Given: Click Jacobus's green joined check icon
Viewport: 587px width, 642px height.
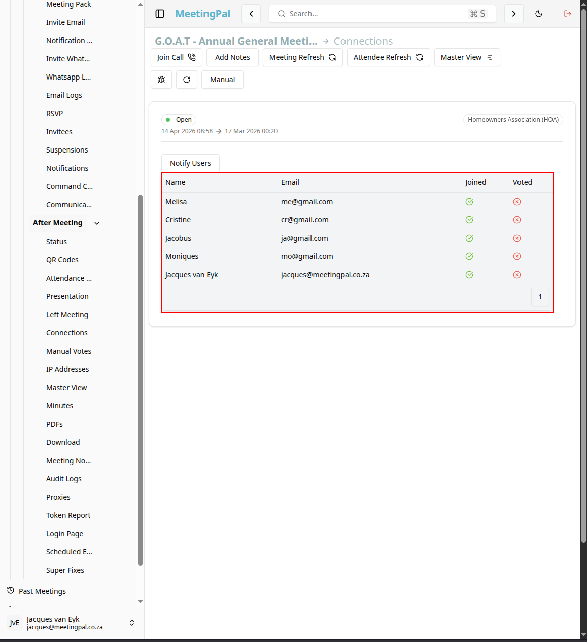Looking at the screenshot, I should pyautogui.click(x=469, y=238).
